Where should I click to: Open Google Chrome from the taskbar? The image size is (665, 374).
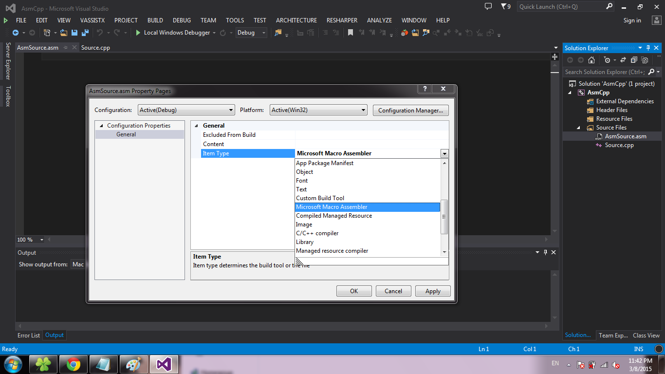[x=74, y=364]
